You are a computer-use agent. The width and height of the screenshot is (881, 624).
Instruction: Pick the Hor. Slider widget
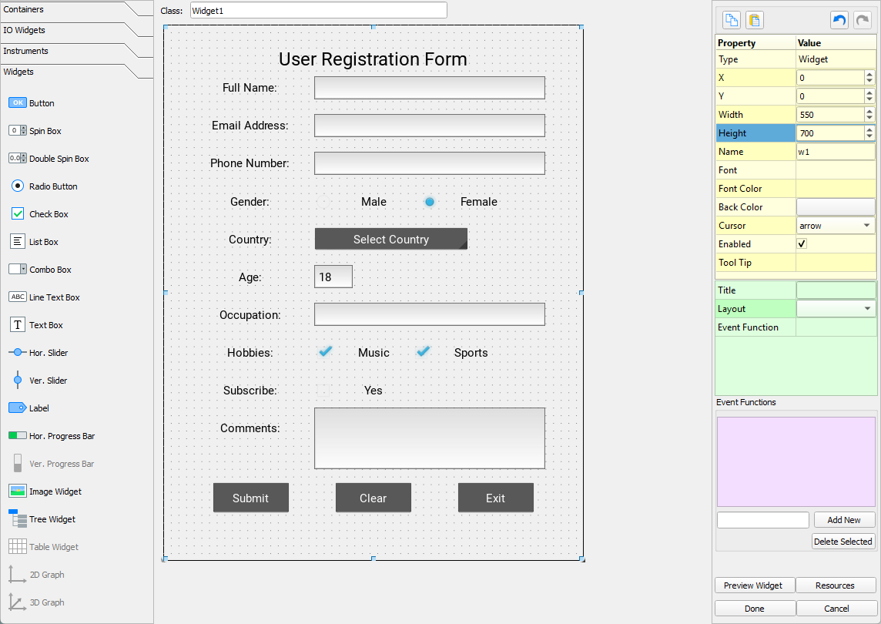18,353
